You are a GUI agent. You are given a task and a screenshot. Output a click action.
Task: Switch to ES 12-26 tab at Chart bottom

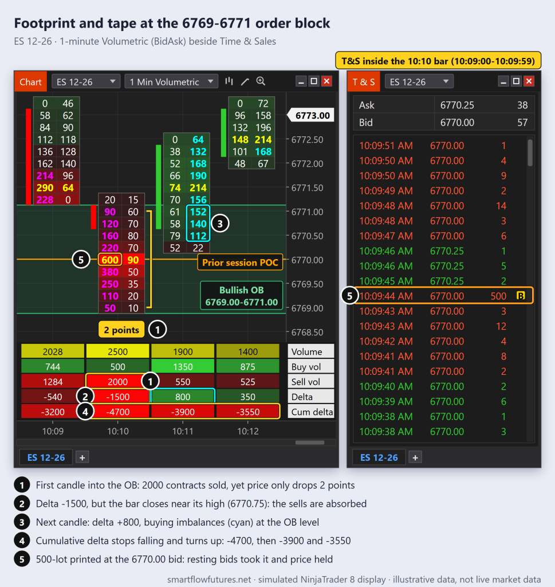(46, 457)
